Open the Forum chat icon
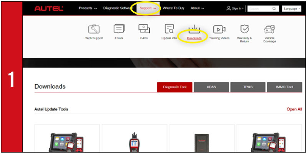Viewport: 307px width, 154px height. [x=119, y=29]
